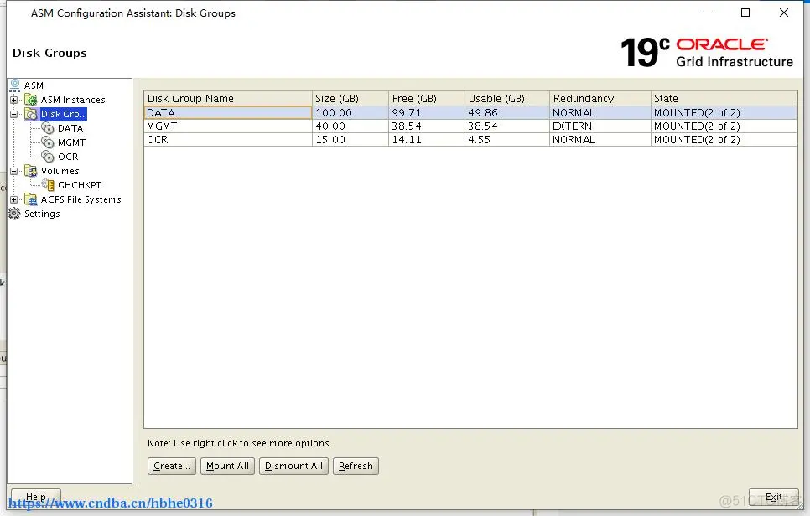
Task: Click the 14.11 free space cell
Action: click(x=427, y=139)
